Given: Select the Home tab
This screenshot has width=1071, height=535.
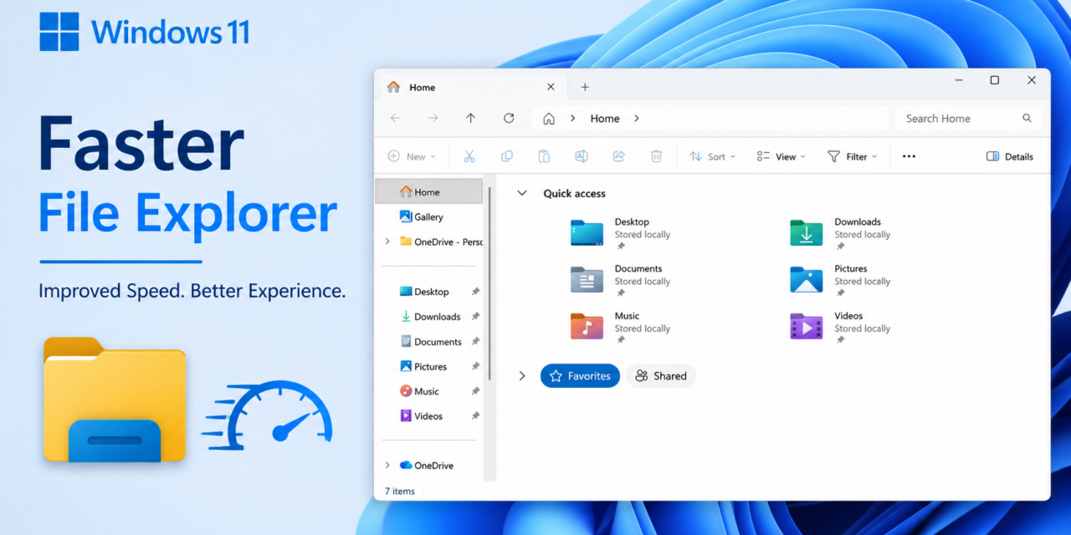Looking at the screenshot, I should (x=474, y=87).
